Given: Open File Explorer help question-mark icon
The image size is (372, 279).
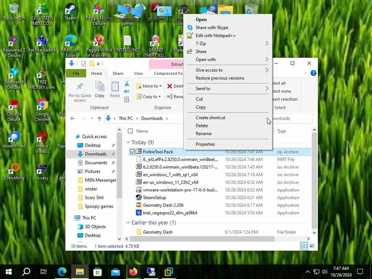Looking at the screenshot, I should [313, 73].
